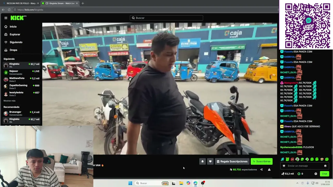Click the live stream video player
Image resolution: width=333 pixels, height=187 pixels.
point(159,89)
